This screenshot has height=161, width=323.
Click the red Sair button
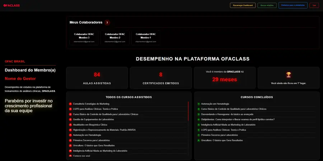pos(314,5)
